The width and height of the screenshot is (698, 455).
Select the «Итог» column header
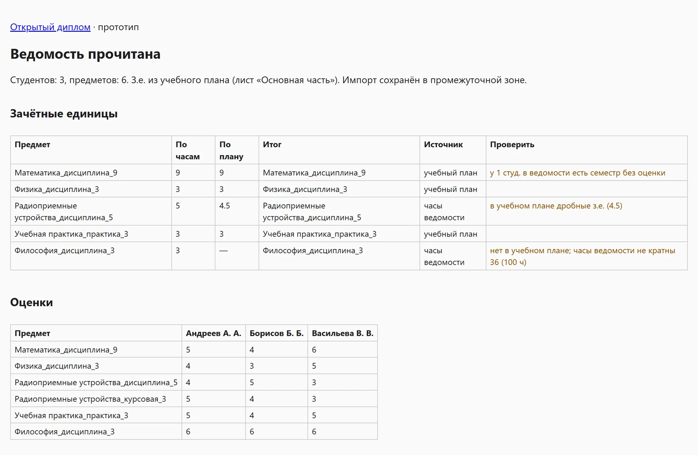(x=339, y=150)
